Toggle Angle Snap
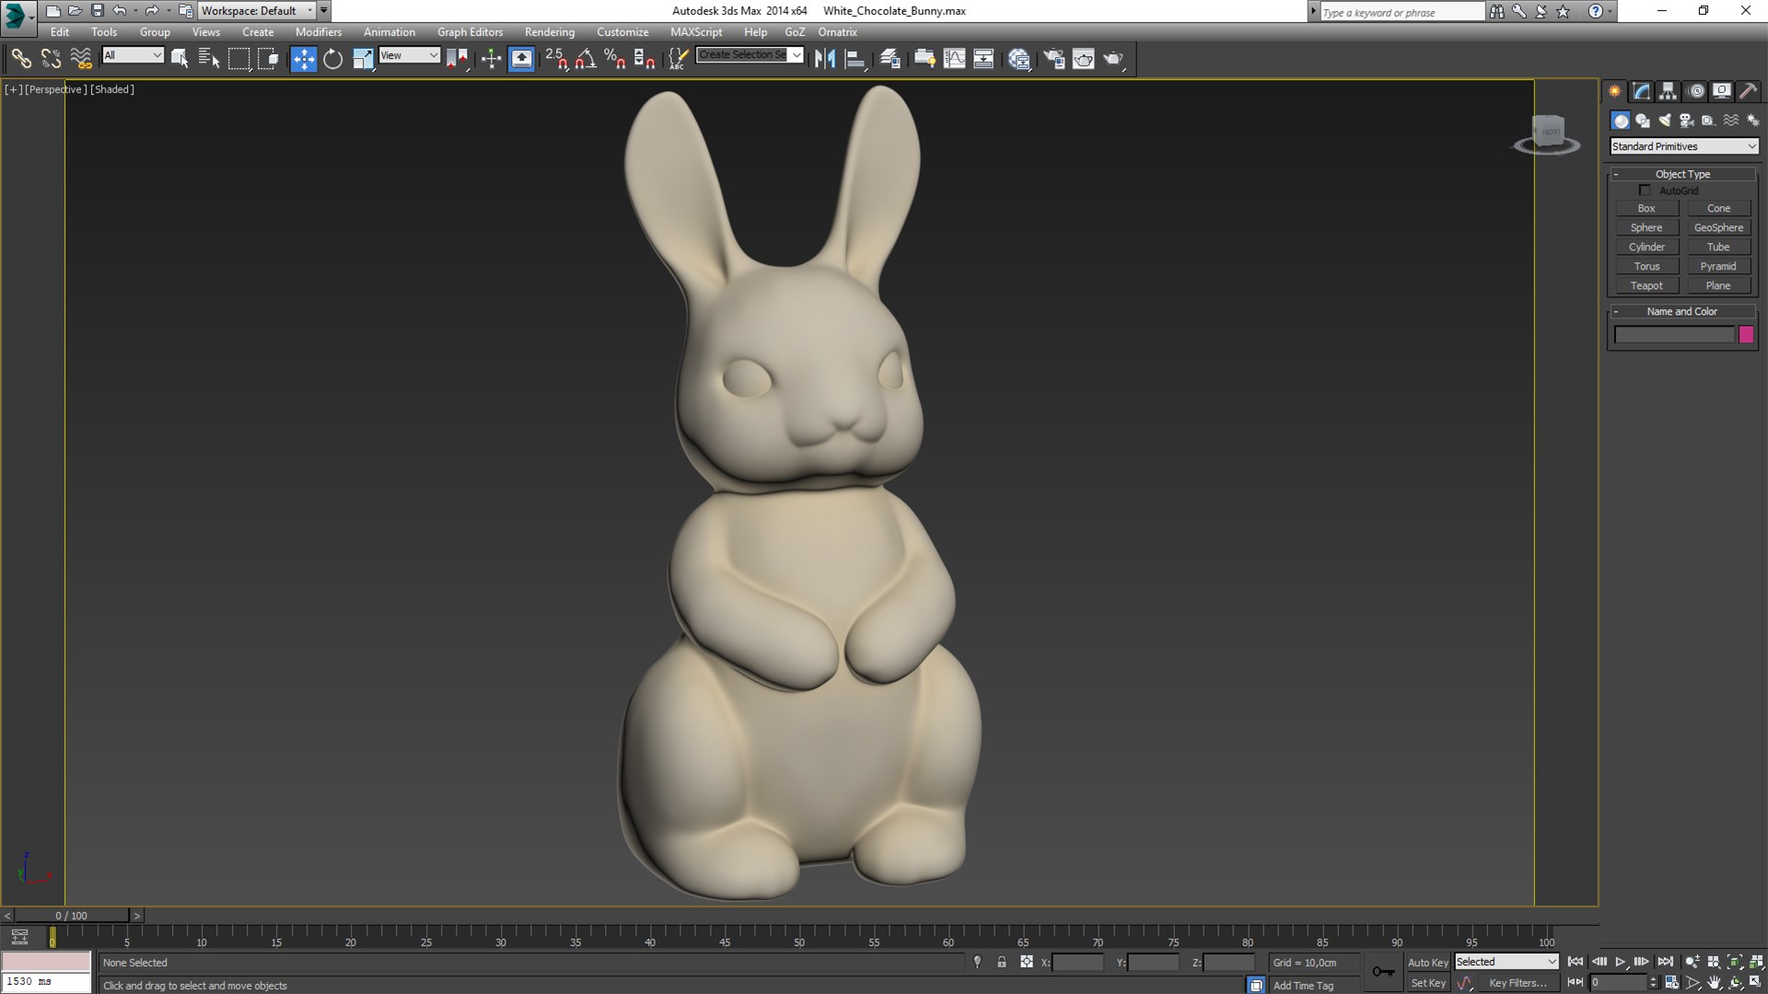Viewport: 1768px width, 994px height. (x=586, y=59)
